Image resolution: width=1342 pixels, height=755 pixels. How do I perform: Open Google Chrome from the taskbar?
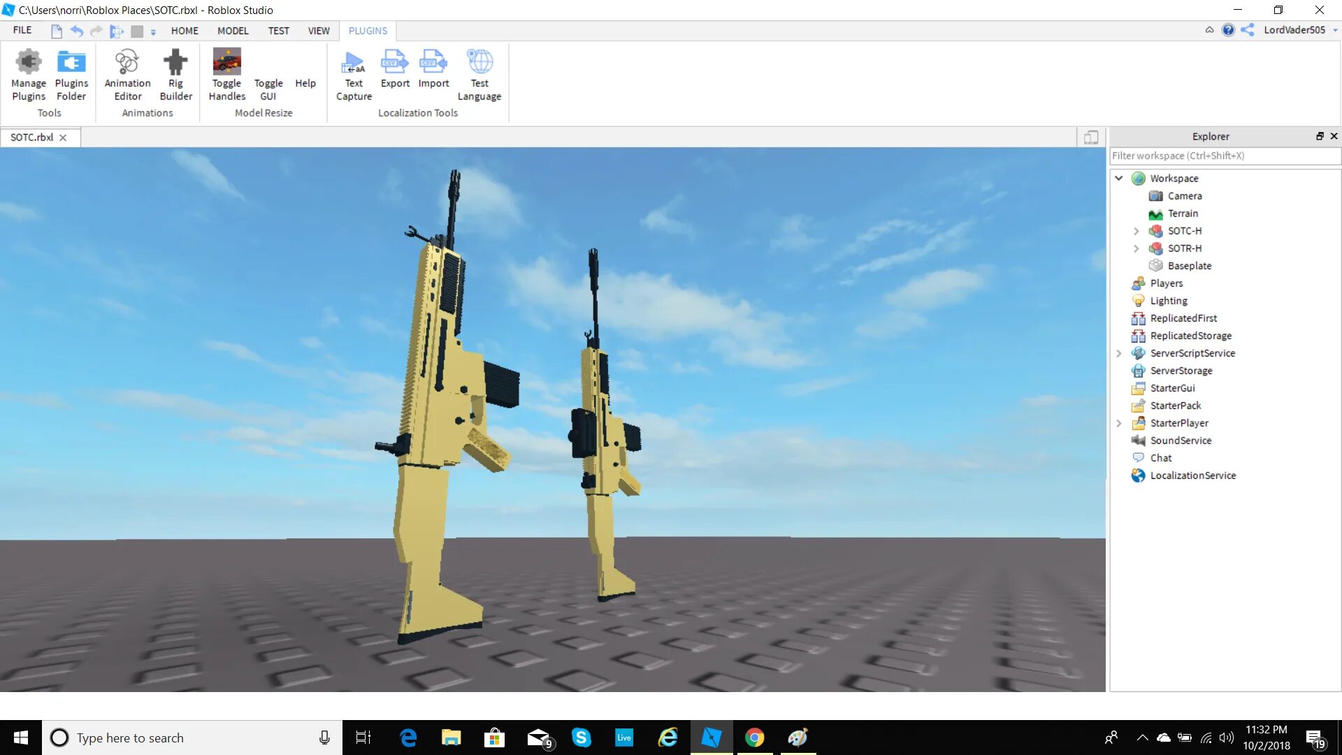click(x=755, y=738)
